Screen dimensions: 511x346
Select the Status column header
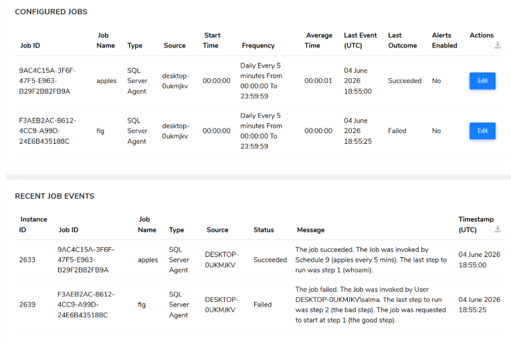[x=264, y=230]
